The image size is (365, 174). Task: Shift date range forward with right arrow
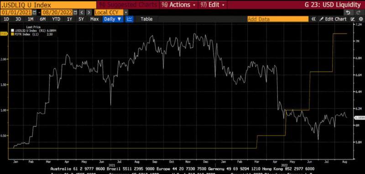(x=89, y=12)
